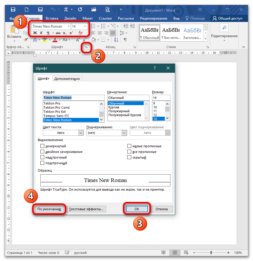Click the По умолчанию button

(49, 209)
